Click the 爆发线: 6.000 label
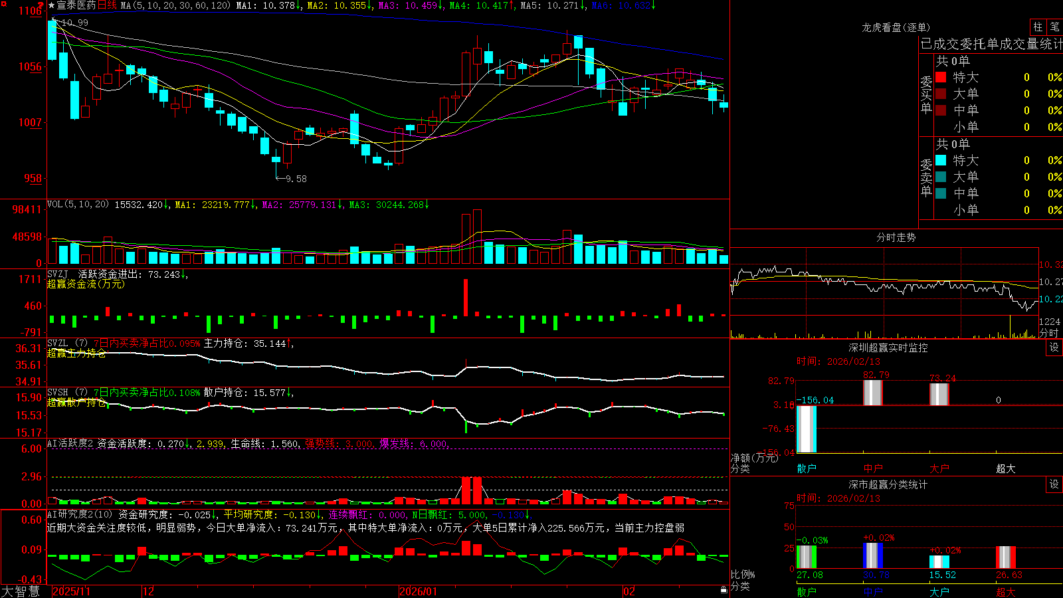The height and width of the screenshot is (598, 1063). [x=414, y=444]
